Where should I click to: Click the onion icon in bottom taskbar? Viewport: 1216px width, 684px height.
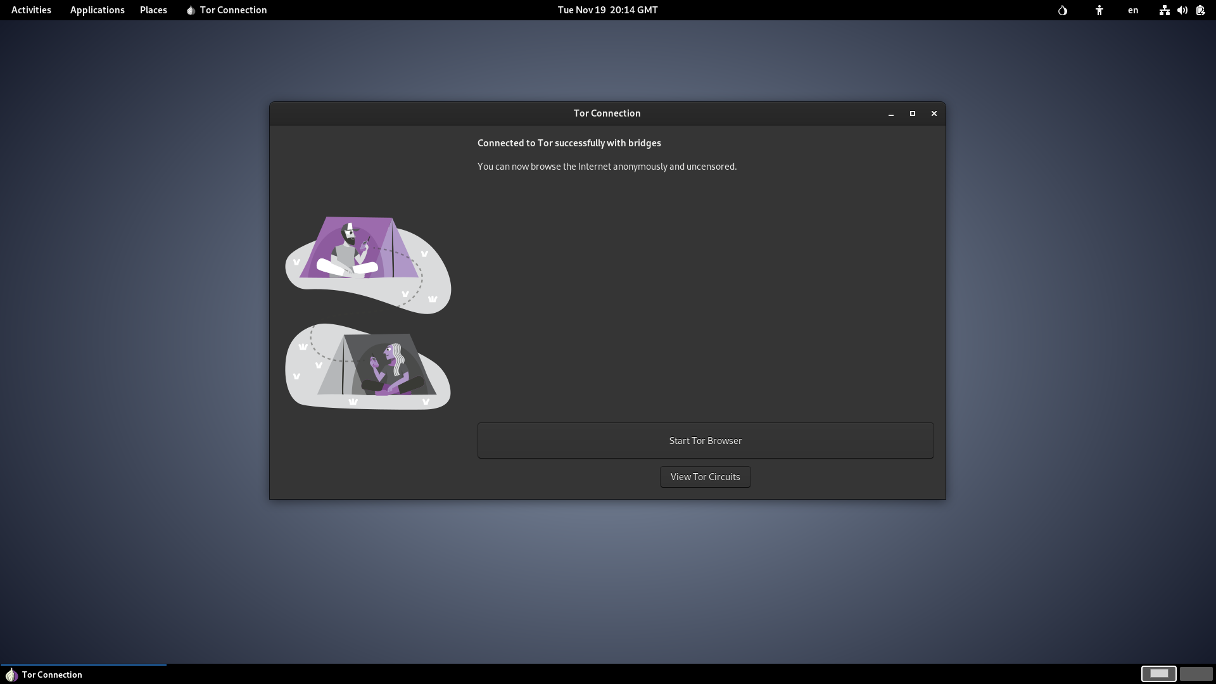tap(11, 674)
